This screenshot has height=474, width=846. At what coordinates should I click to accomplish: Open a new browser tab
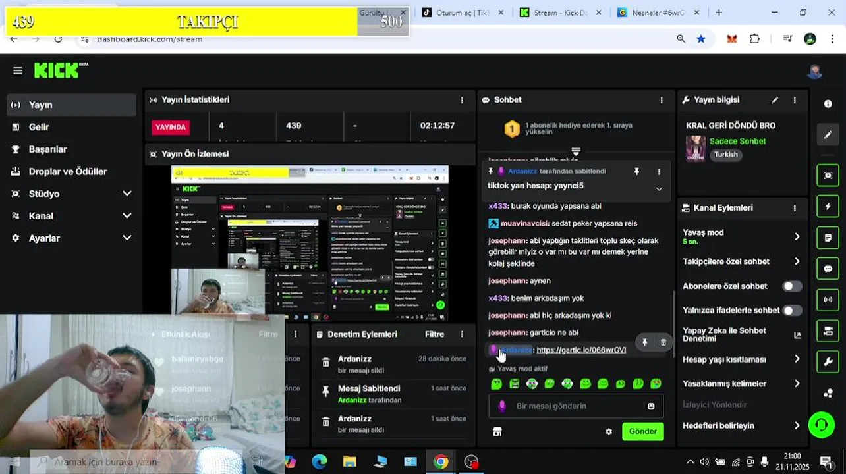[719, 13]
